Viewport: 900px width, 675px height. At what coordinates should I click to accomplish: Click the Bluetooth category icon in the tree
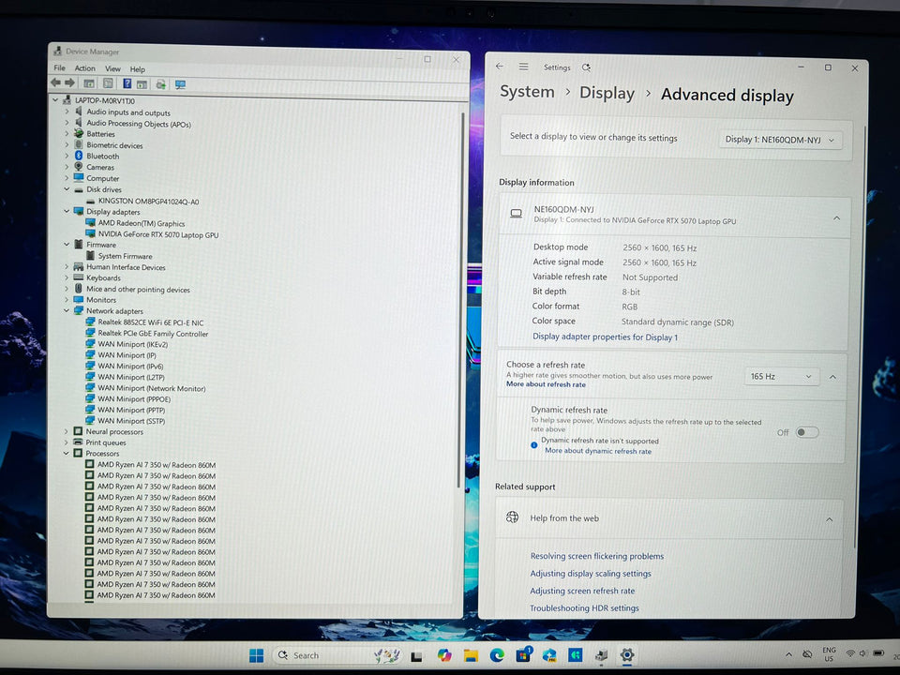pos(79,156)
